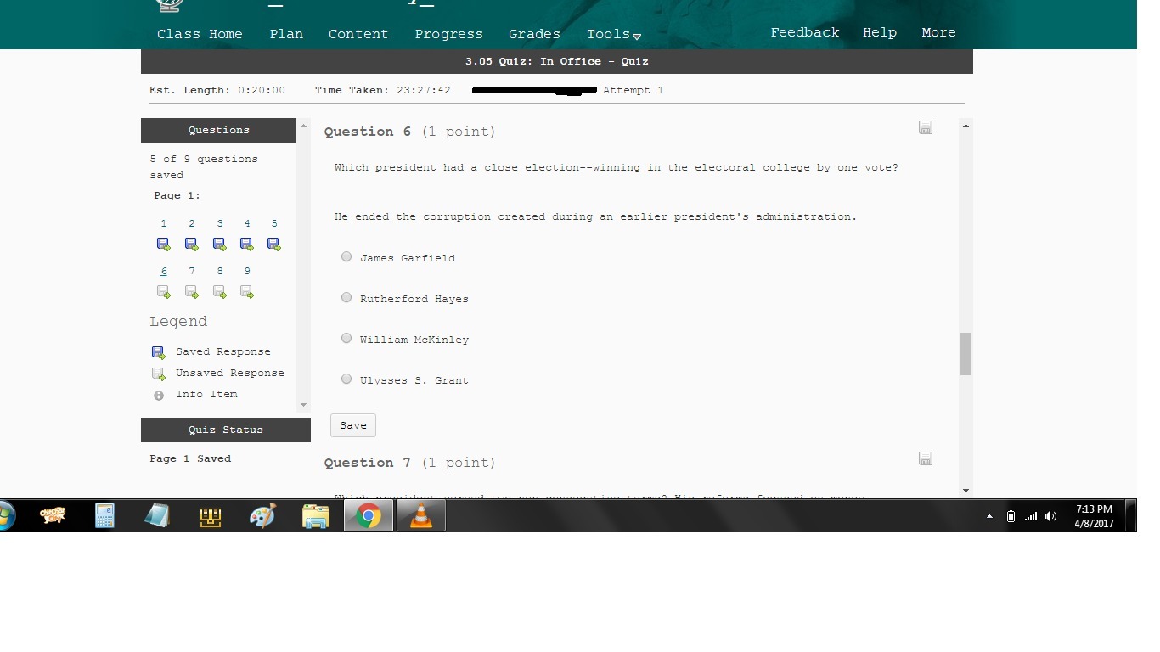The image size is (1160, 652).
Task: Click the saved-response icon under question number 5
Action: point(274,244)
